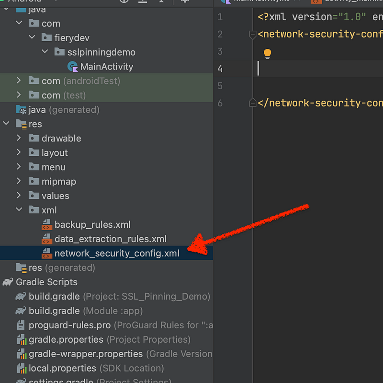The image size is (383, 383).
Task: Click the proguard-rules.pro file icon
Action: (21, 325)
